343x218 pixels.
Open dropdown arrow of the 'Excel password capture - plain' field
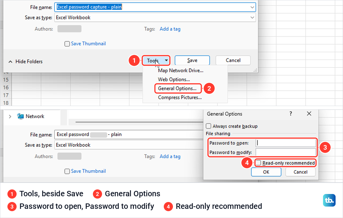click(x=252, y=7)
